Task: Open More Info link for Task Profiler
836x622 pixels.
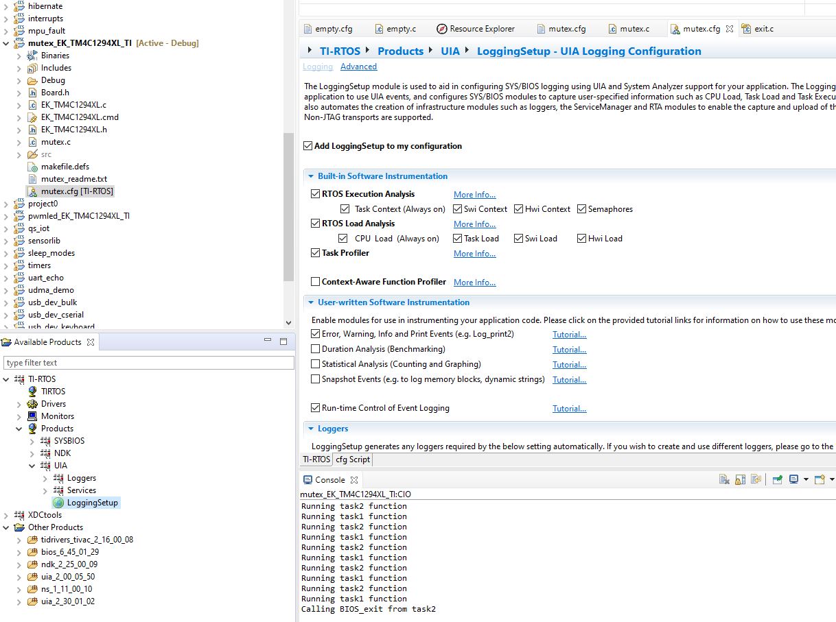Action: pos(474,254)
